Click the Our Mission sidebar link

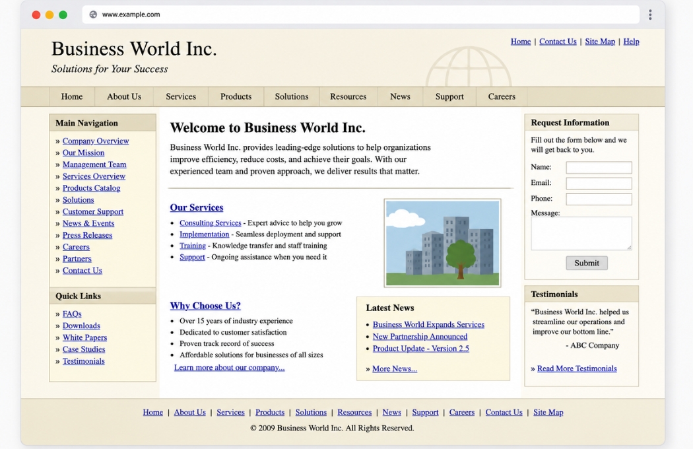click(x=83, y=153)
